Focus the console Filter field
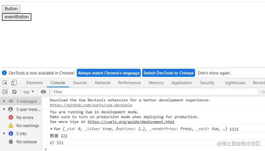265x151 pixels. point(155,92)
